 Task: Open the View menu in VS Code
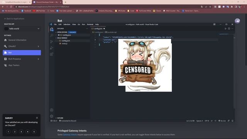click(x=74, y=24)
